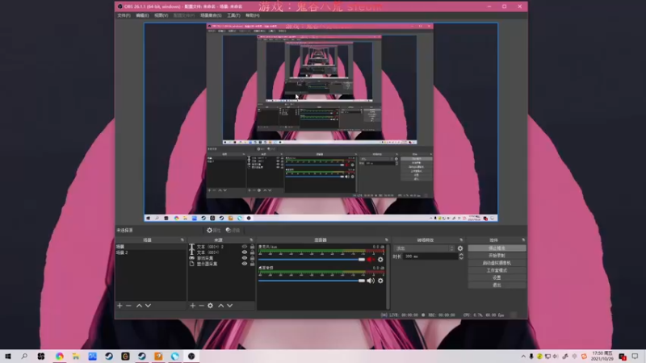Open File Explorer from the taskbar

click(76, 357)
